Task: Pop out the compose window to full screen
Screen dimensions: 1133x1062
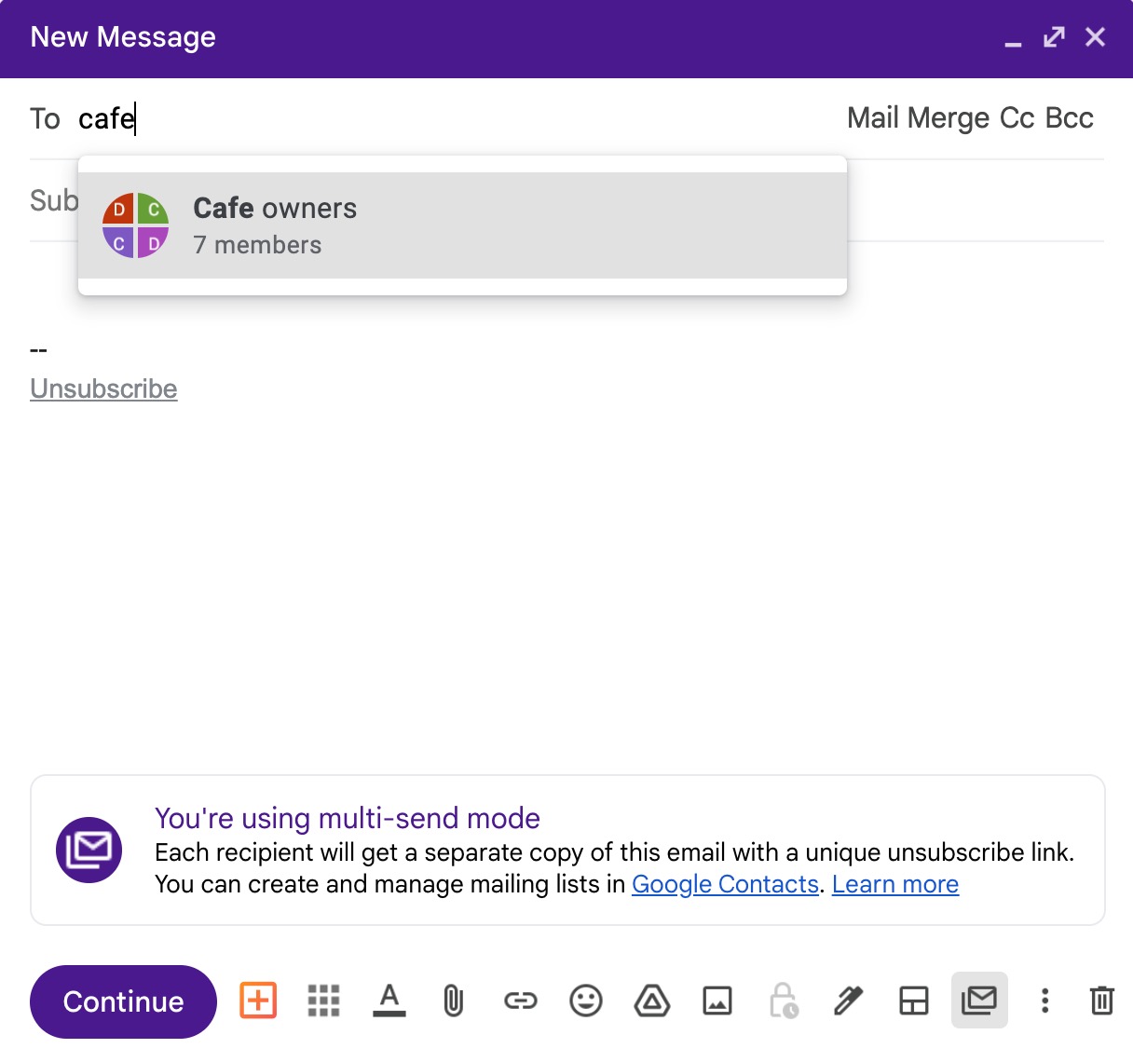Action: 1052,37
